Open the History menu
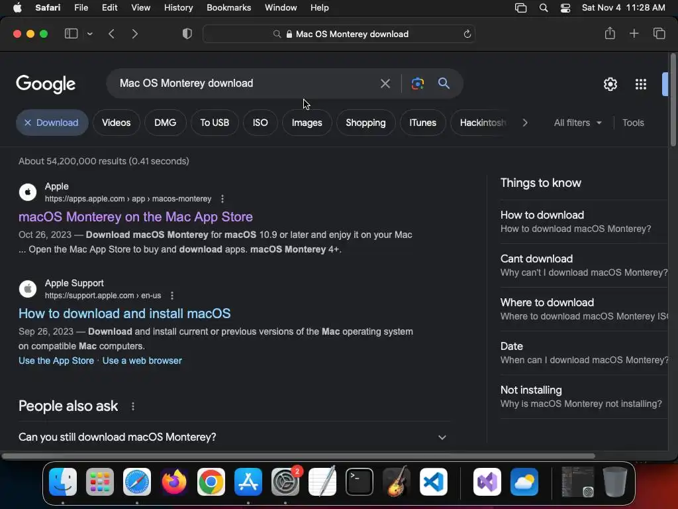 pos(178,7)
